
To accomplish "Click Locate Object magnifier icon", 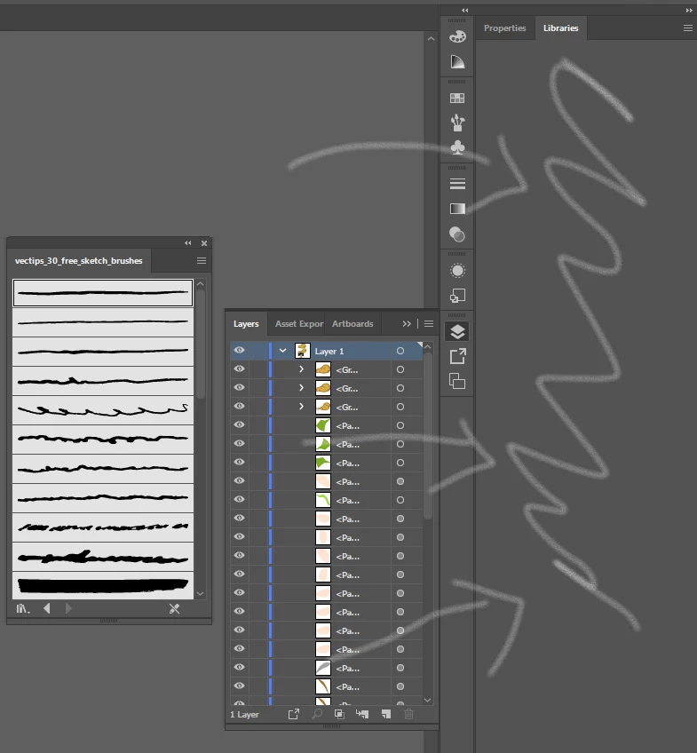I will pyautogui.click(x=317, y=714).
